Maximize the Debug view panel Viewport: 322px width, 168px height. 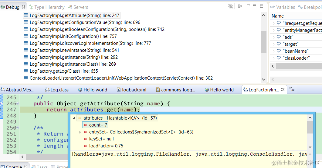pos(262,6)
